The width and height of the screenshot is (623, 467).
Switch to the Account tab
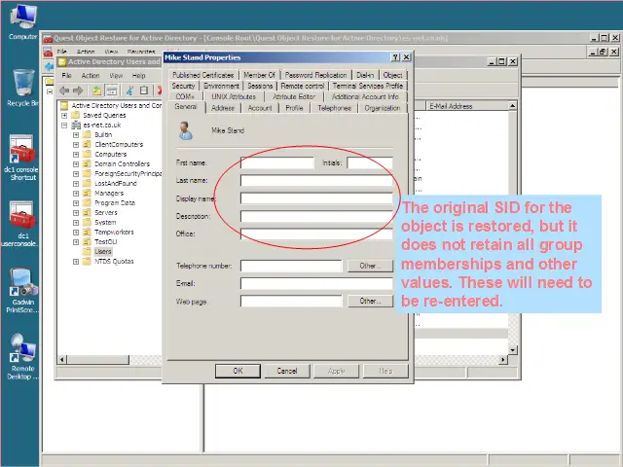coord(260,108)
